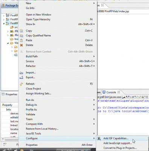
Task: Click the browser URL address field
Action: (x=123, y=11)
